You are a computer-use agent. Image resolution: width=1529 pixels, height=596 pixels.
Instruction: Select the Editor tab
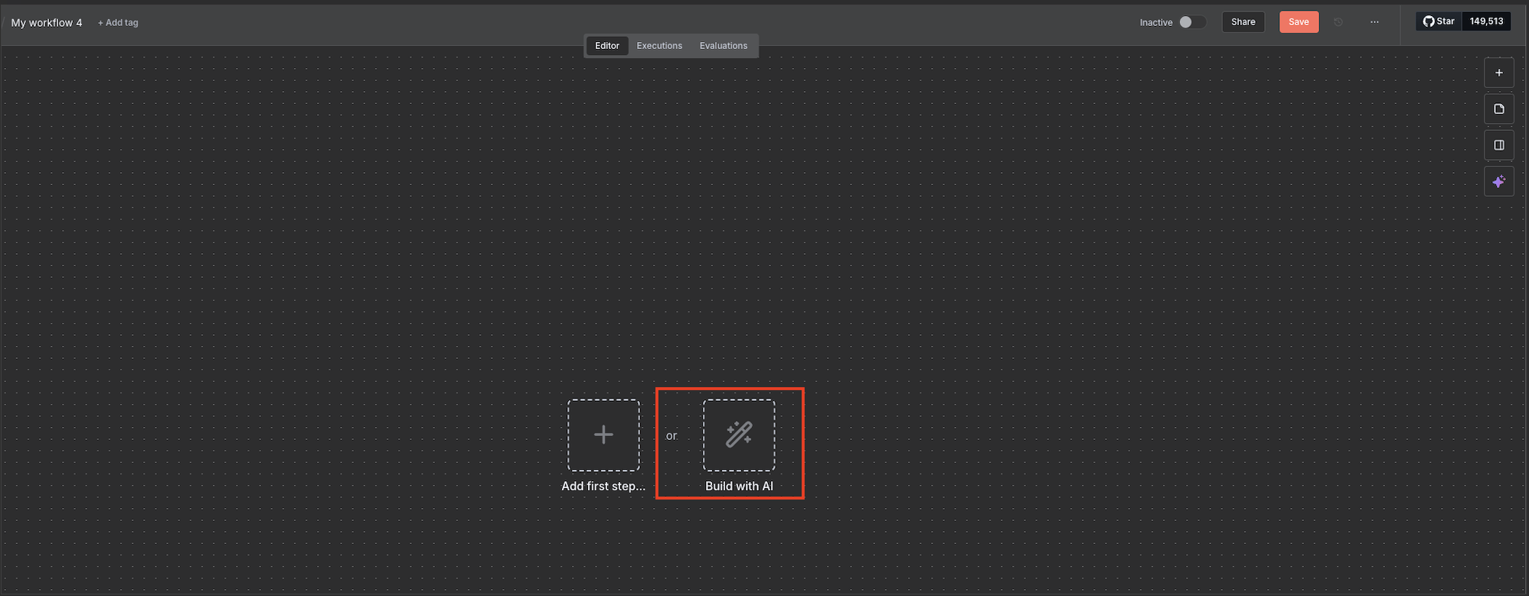[x=607, y=46]
